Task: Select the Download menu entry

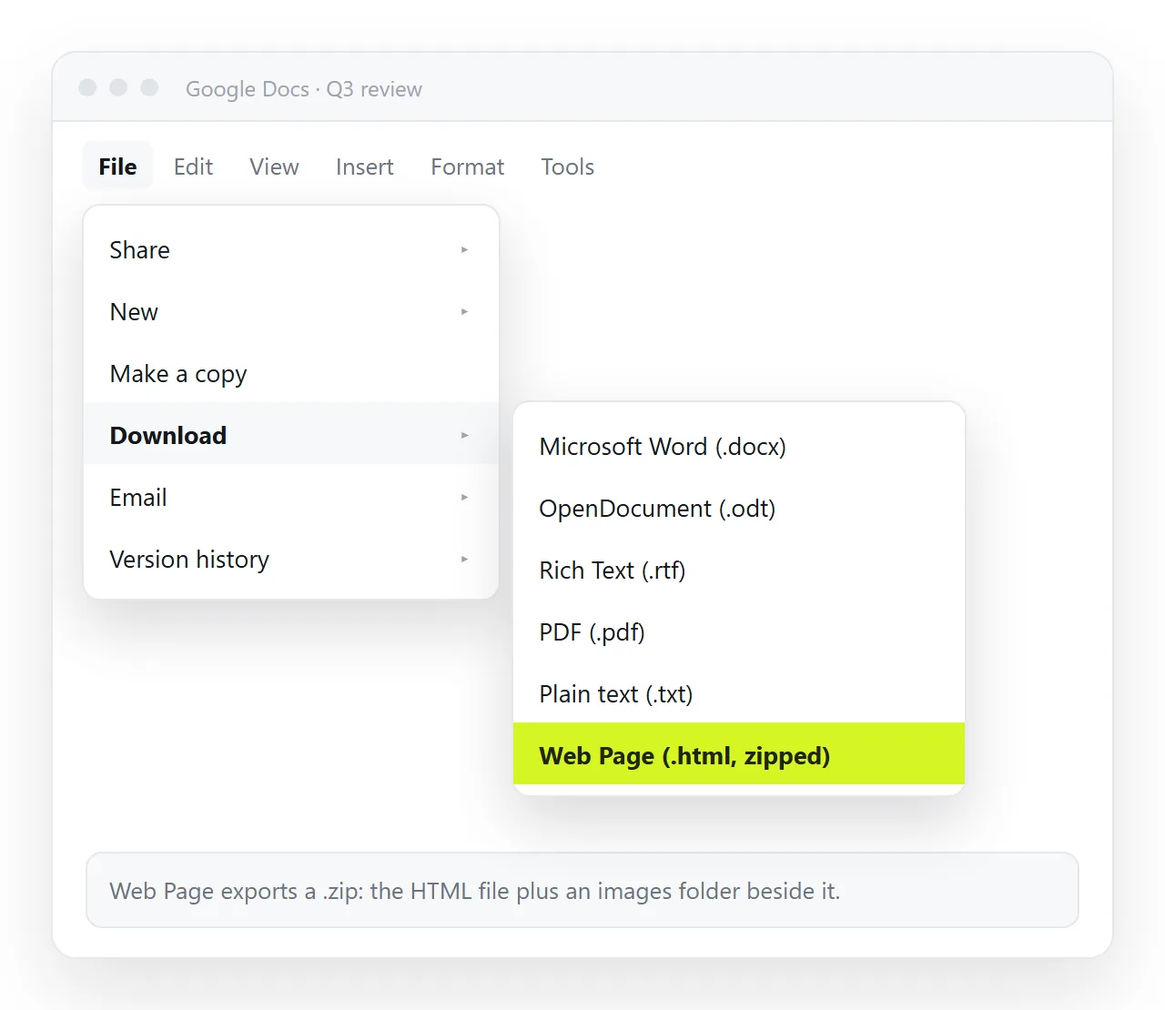Action: (291, 435)
